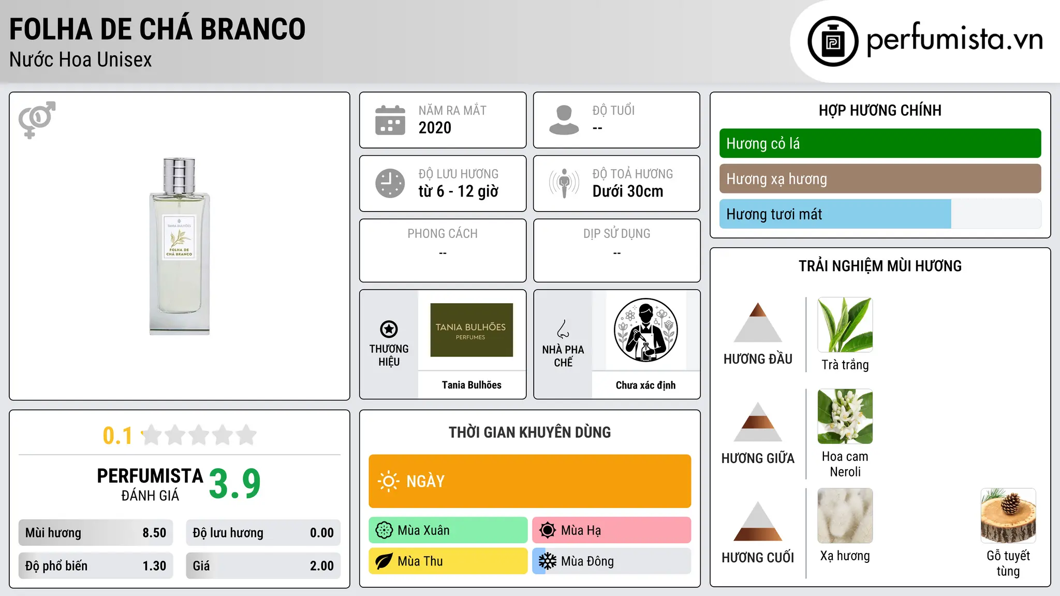Viewport: 1060px width, 596px height.
Task: Click the Hương đầu pyramid icon
Action: (758, 322)
